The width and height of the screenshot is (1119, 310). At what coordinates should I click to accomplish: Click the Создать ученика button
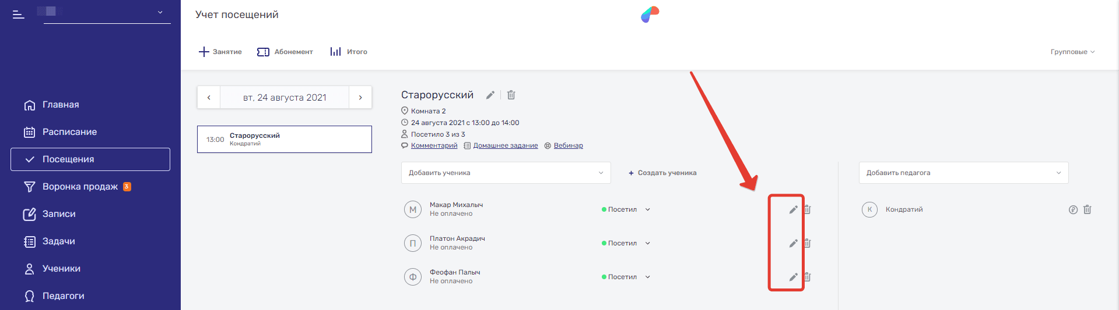pos(662,173)
